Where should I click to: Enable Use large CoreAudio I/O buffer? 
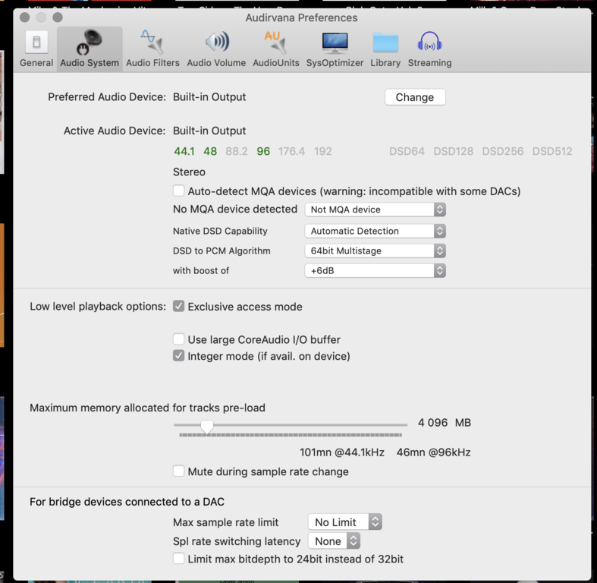(x=178, y=339)
